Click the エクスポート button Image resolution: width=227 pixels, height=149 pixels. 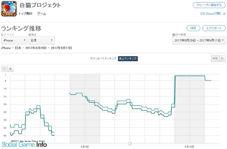[x=214, y=28]
